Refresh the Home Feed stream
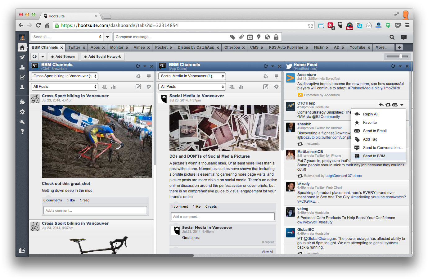 394,66
